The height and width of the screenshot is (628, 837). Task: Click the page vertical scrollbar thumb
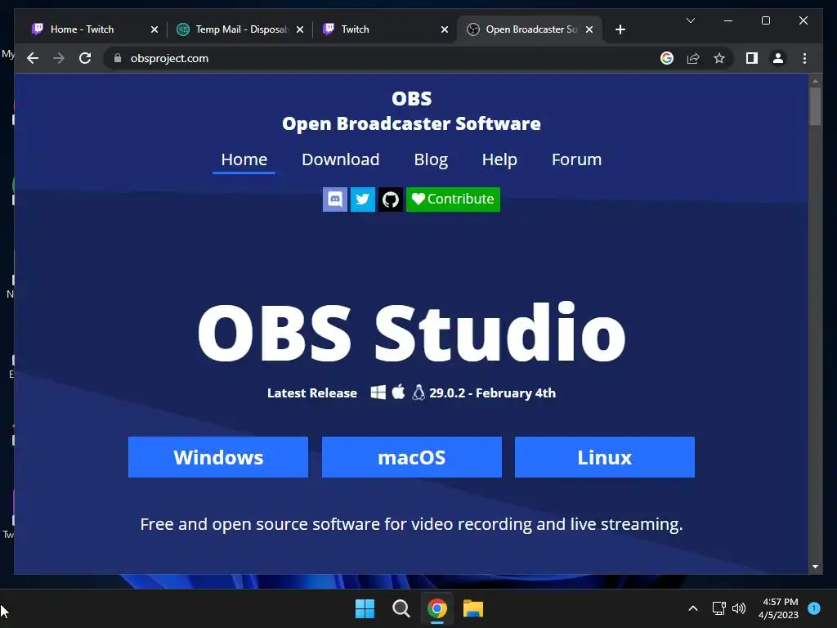(815, 105)
